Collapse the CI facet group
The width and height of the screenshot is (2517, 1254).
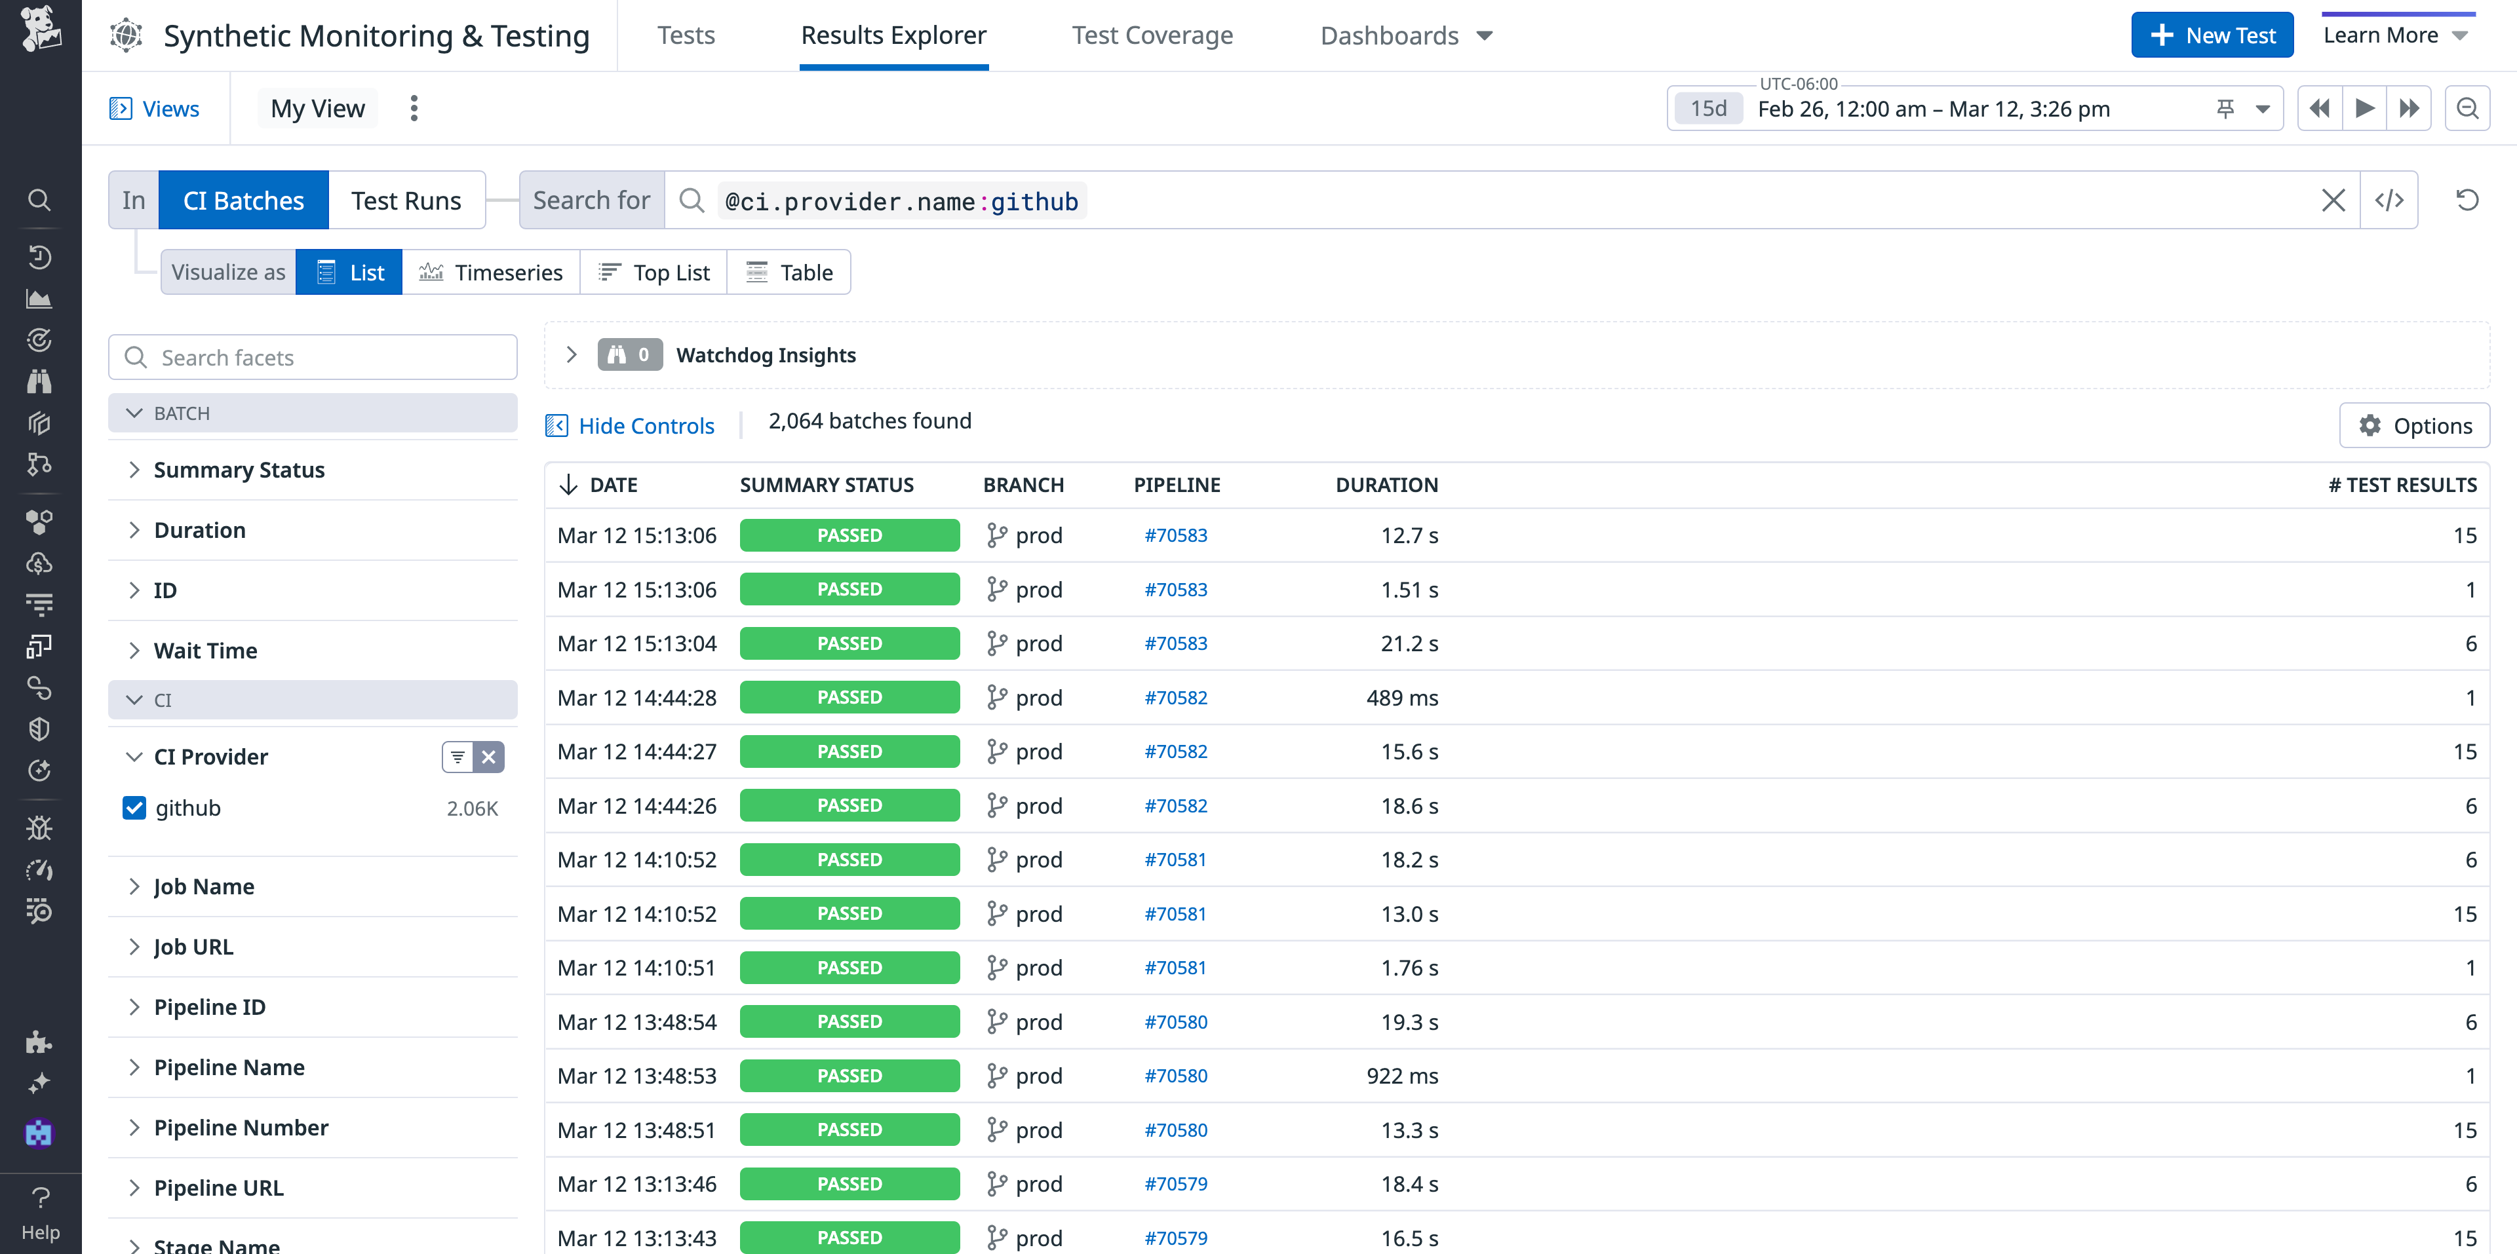click(135, 699)
